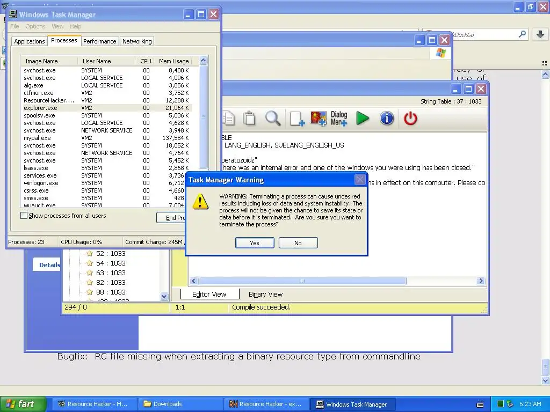
Task: Click the green system tray icon
Action: (501, 404)
